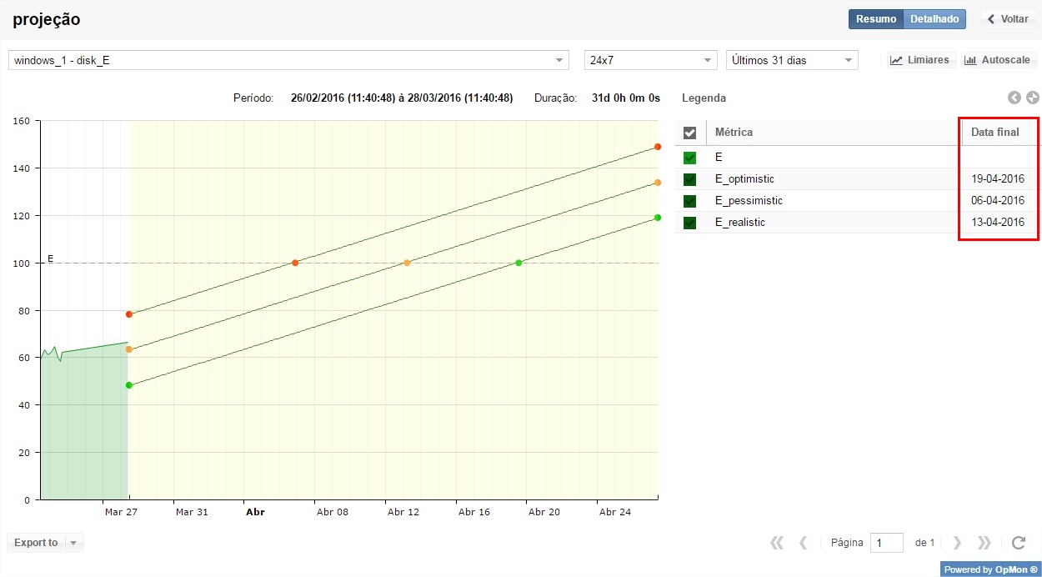Click the next page arrow
This screenshot has height=577, width=1042.
point(957,543)
